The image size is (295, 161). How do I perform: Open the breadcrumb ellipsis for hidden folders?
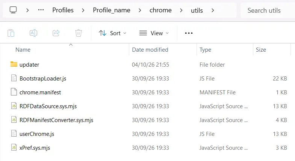(41, 10)
